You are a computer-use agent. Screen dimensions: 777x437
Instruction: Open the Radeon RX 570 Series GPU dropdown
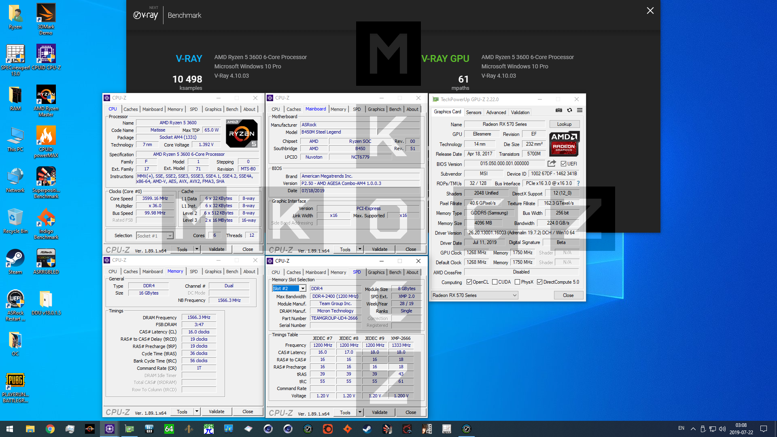point(475,295)
